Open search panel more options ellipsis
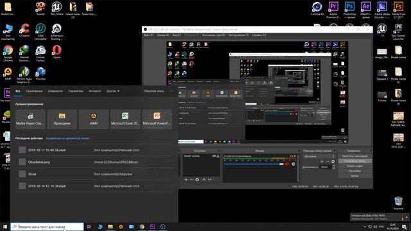Image resolution: width=411 pixels, height=231 pixels. pos(171,91)
